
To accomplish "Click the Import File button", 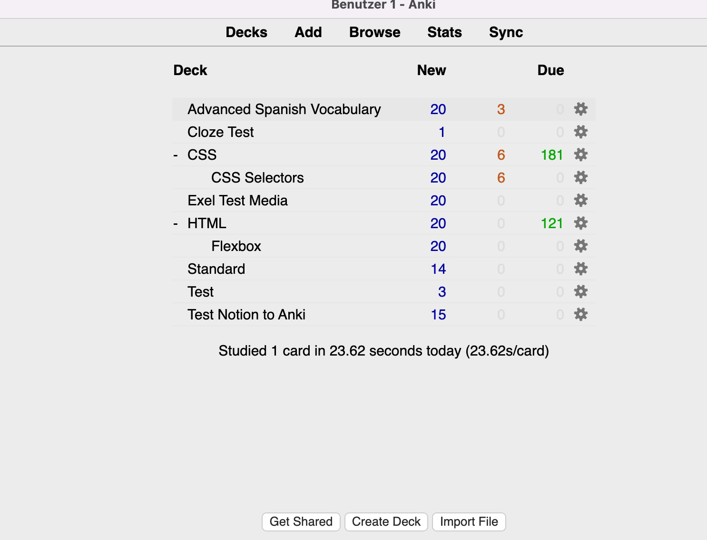I will (x=469, y=521).
